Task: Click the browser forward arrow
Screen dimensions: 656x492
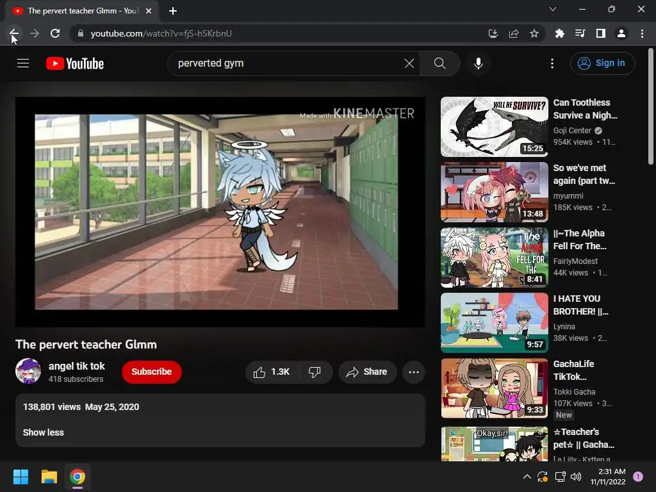Action: [x=35, y=33]
